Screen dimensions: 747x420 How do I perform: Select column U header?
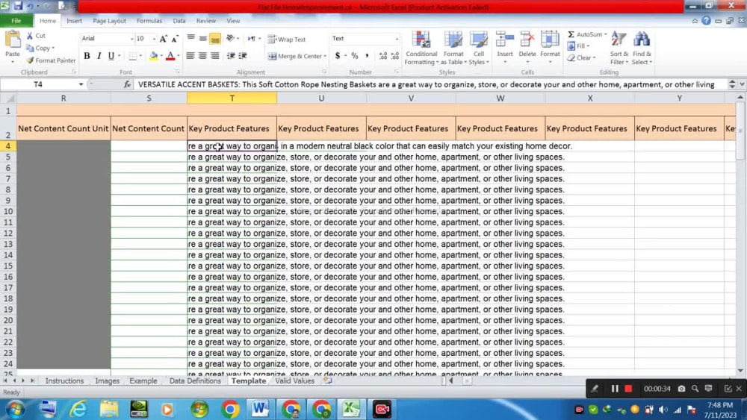(x=321, y=98)
